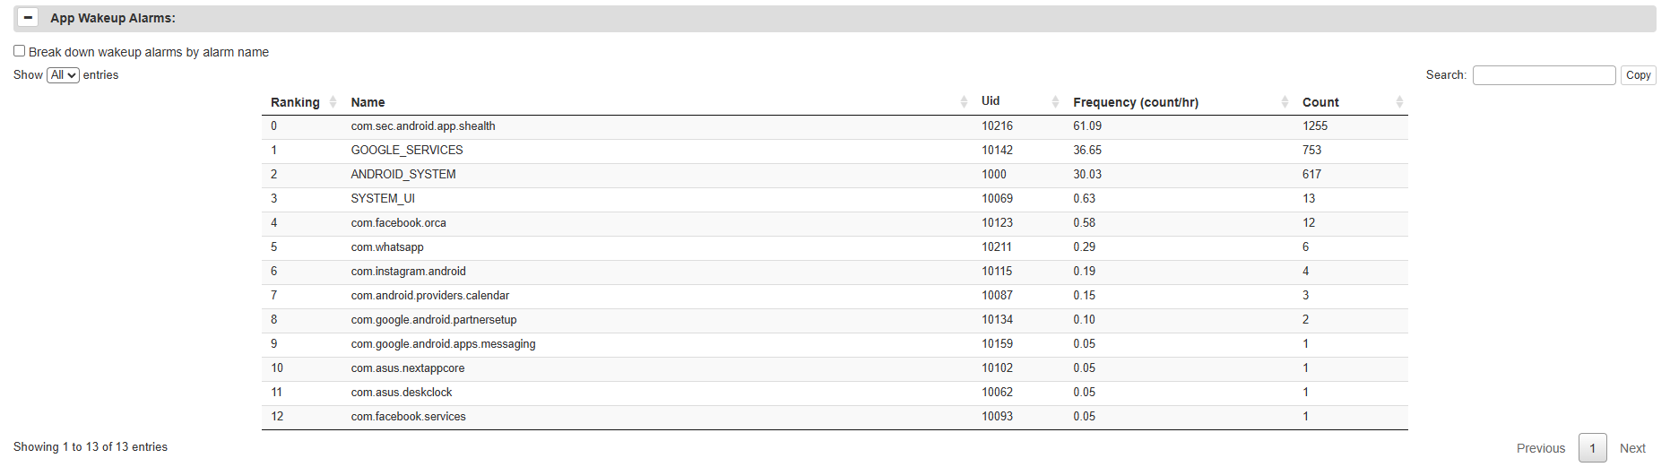Enable break down wakeup alarms checkbox
This screenshot has height=467, width=1670.
pos(19,51)
